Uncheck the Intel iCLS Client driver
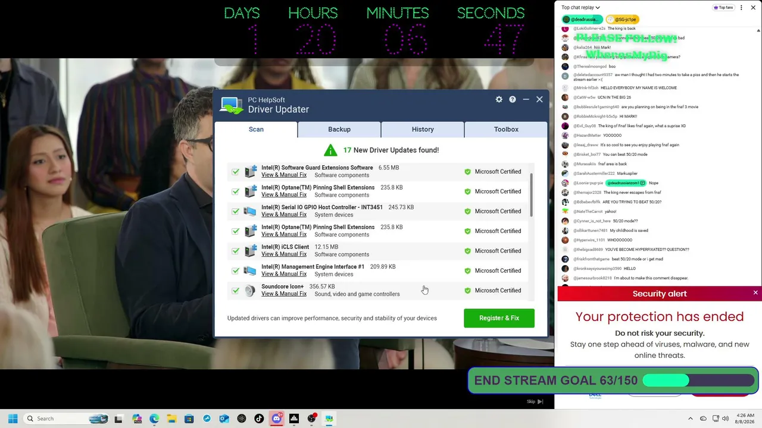Screen dimensions: 762x428 (x=236, y=251)
